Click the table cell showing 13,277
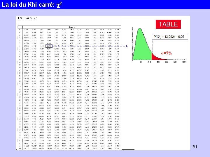Viewport: 210px width, 157px height. 34,41
